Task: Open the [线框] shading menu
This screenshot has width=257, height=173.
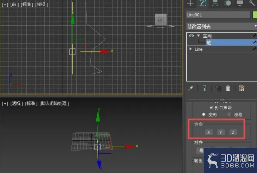Action: pos(41,5)
